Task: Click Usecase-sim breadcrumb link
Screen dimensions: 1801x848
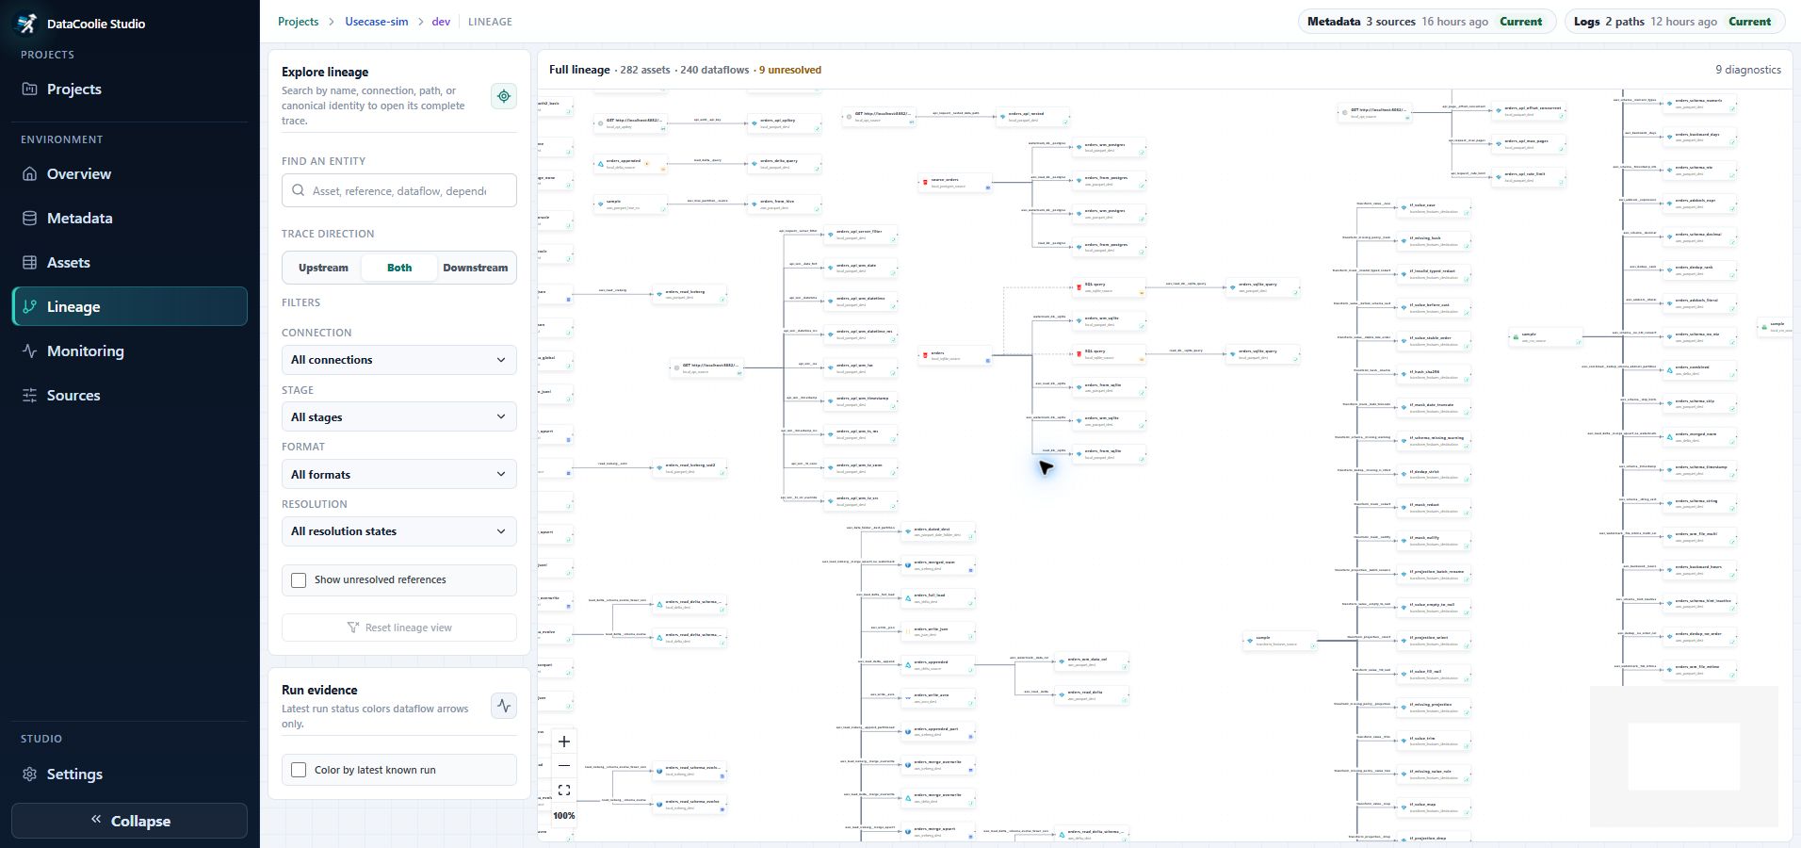Action: (377, 22)
